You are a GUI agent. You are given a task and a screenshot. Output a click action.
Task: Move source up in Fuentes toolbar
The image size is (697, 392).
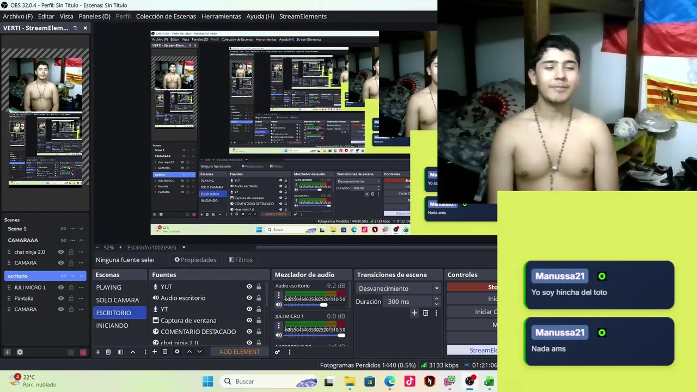coord(189,352)
